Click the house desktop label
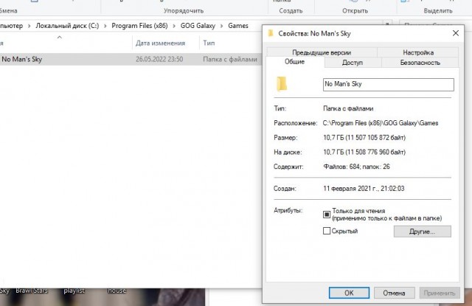 [117, 291]
